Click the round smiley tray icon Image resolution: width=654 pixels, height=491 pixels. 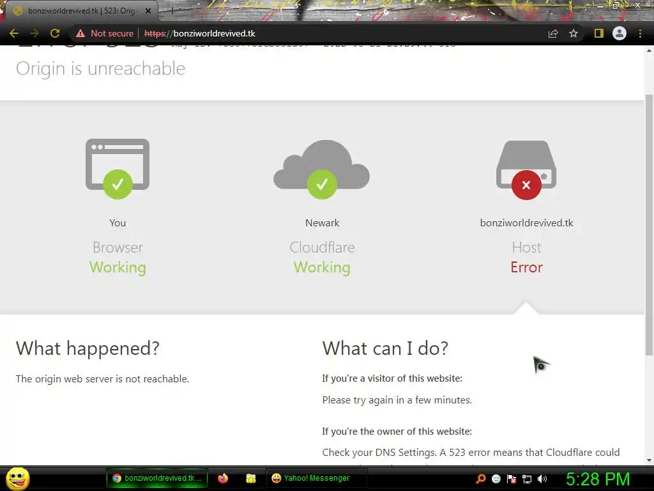click(496, 479)
